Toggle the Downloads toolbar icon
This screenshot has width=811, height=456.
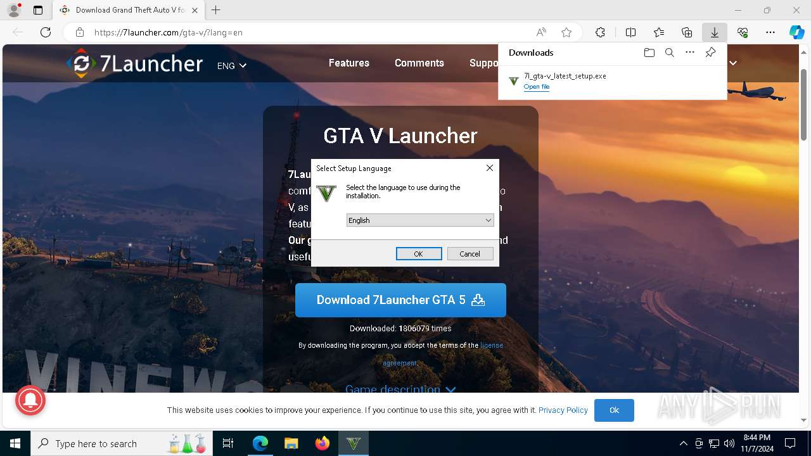[x=714, y=32]
